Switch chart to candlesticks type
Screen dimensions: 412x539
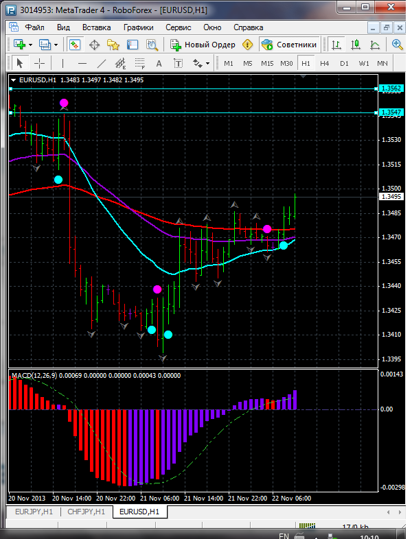355,45
